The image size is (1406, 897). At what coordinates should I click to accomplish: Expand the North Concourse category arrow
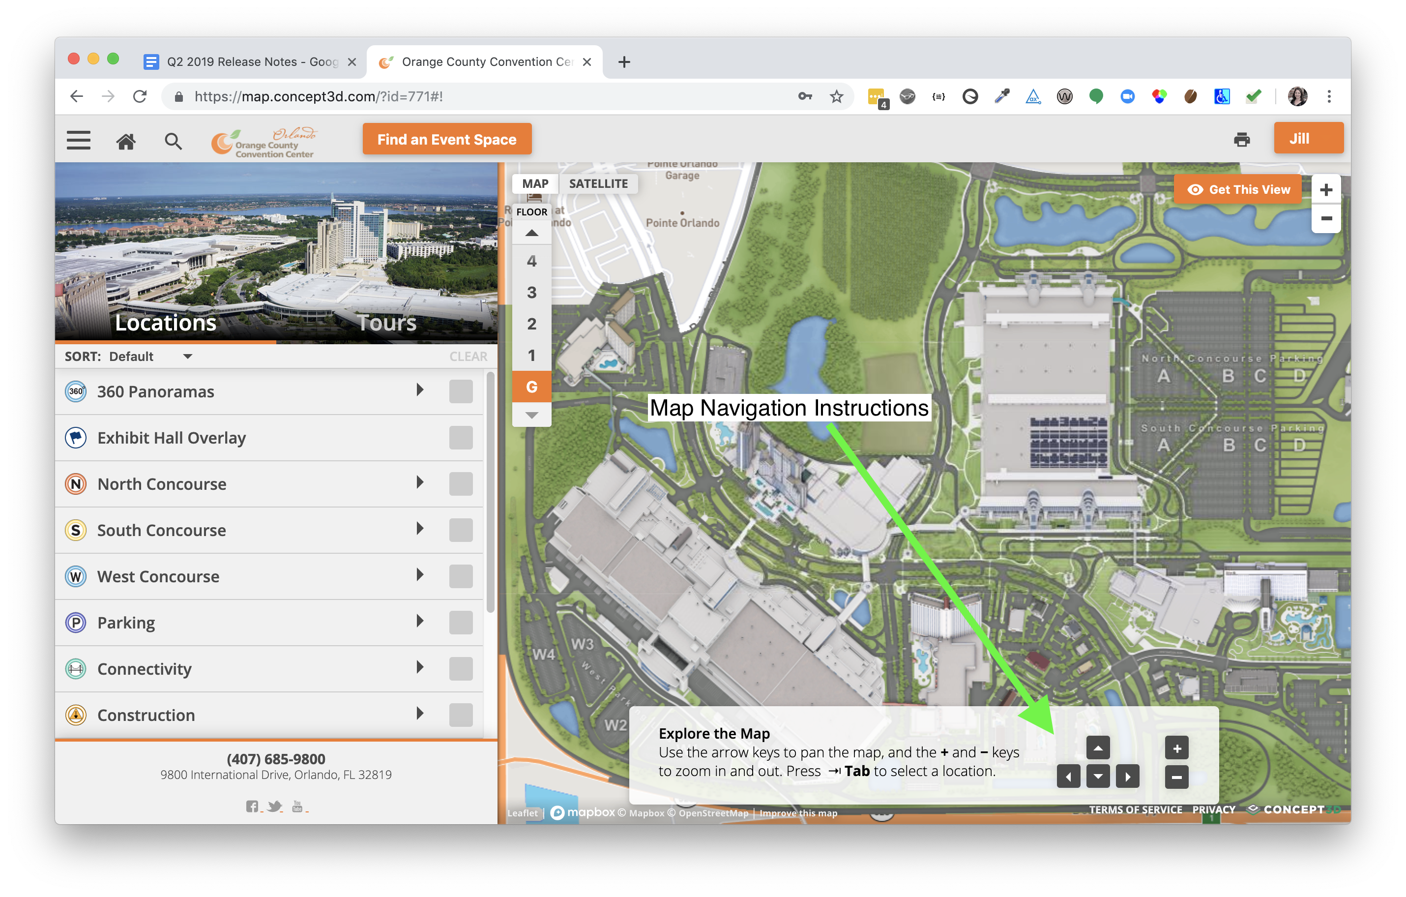(x=420, y=482)
